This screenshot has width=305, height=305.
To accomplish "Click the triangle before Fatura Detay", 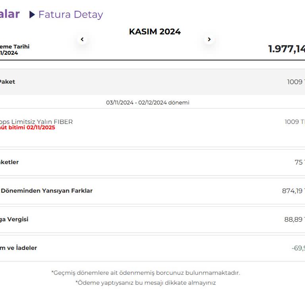I will (32, 15).
